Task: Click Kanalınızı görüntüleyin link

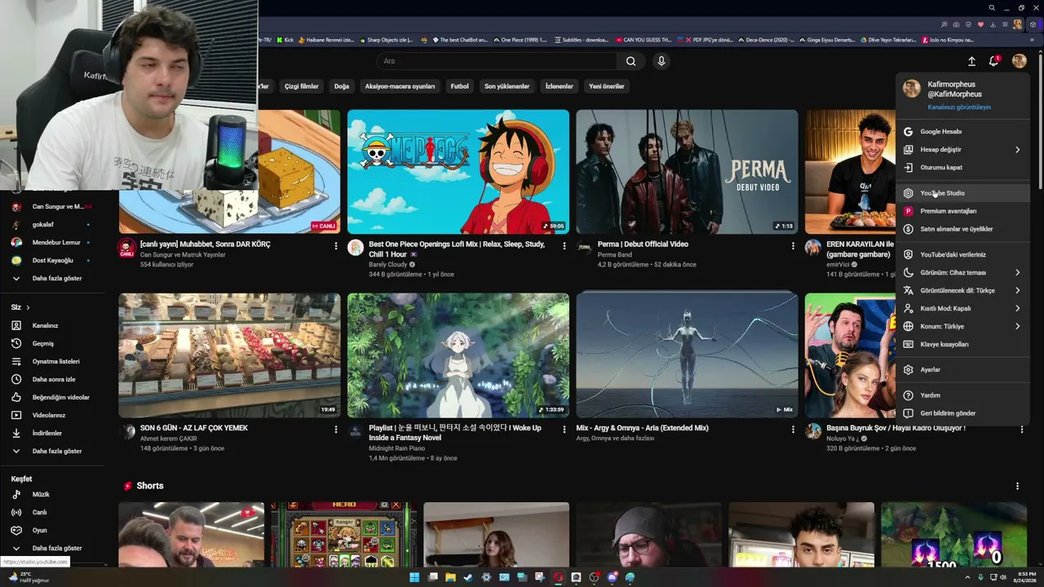Action: coord(959,108)
